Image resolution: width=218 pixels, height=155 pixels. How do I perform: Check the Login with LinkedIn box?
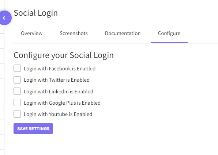tap(17, 91)
